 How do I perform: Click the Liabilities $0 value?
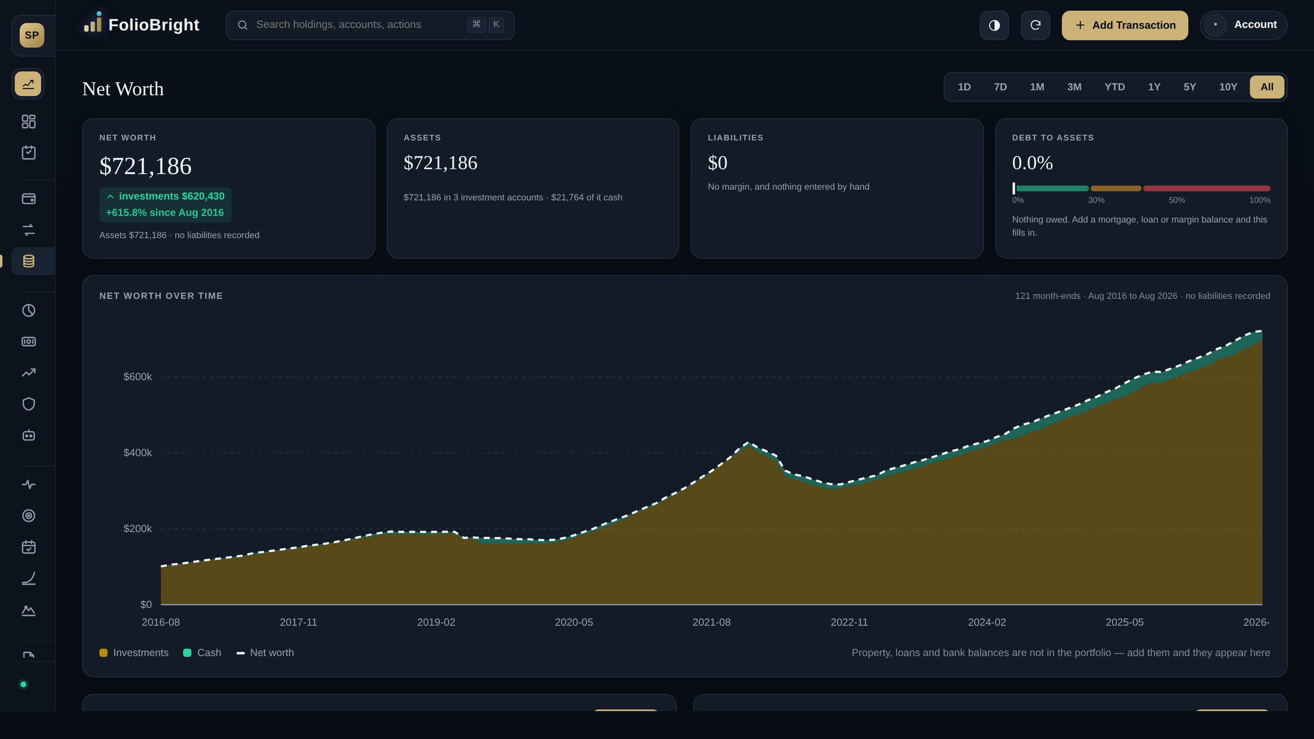tap(717, 163)
